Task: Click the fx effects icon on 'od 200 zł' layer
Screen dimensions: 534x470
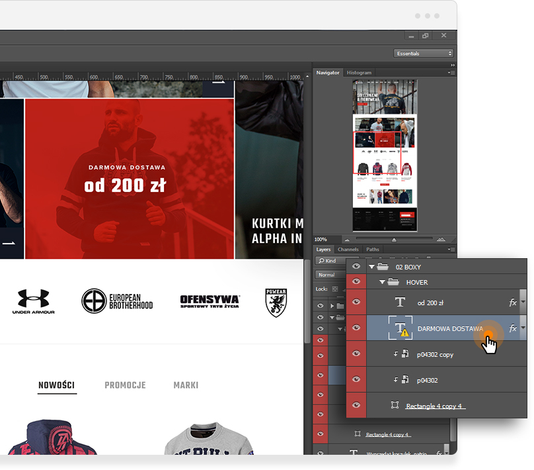Action: click(x=513, y=303)
